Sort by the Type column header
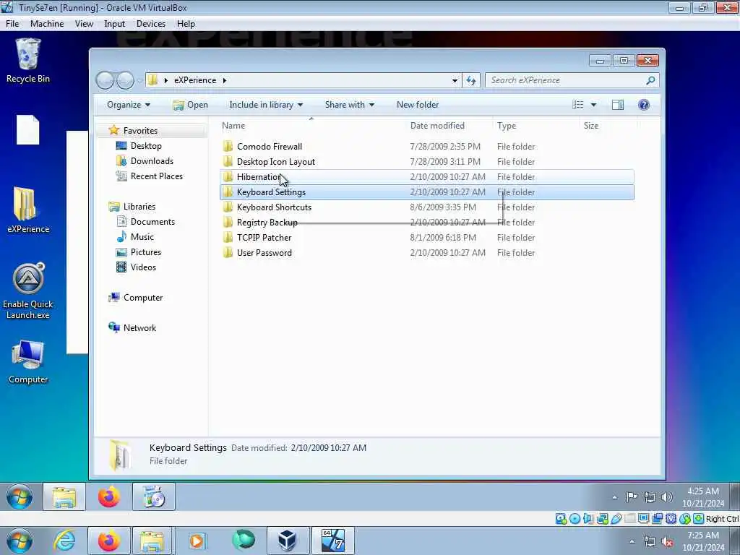The height and width of the screenshot is (555, 740). 536,126
